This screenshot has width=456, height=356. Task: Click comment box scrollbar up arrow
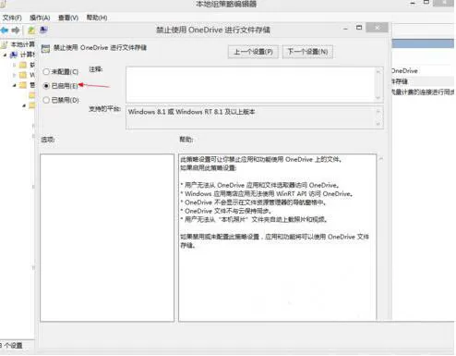pyautogui.click(x=378, y=72)
